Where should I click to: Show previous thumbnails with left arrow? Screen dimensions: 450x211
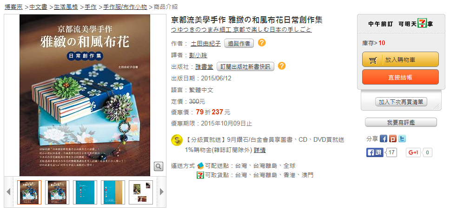point(8,191)
